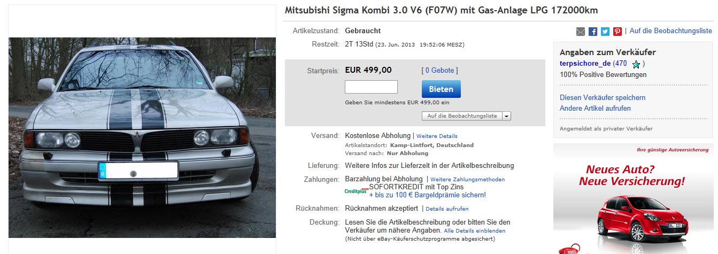Share the listing via email icon
This screenshot has width=718, height=254.
click(581, 32)
